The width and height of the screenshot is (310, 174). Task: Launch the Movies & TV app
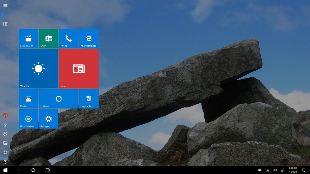(x=28, y=39)
